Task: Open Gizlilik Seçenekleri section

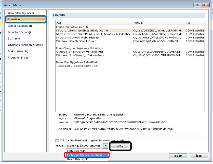Action: (20, 26)
